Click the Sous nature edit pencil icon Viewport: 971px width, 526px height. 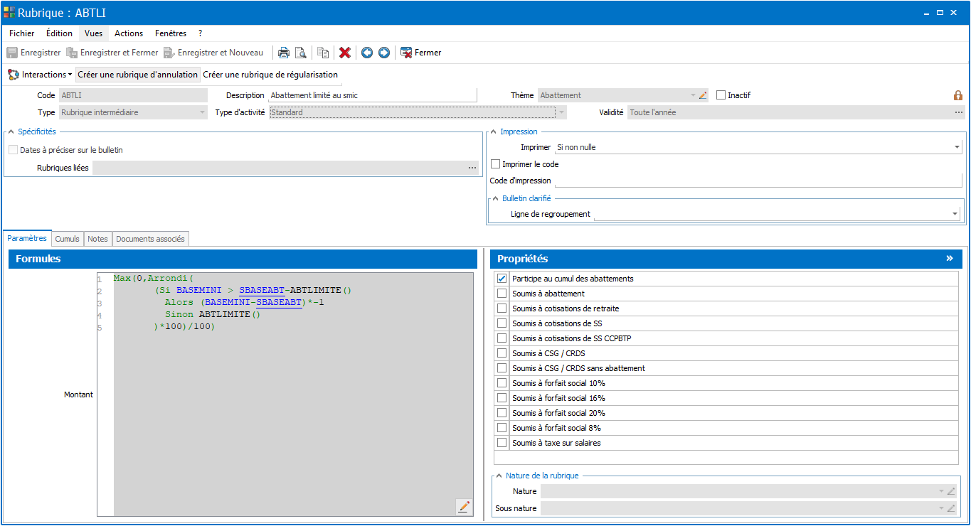pyautogui.click(x=951, y=508)
